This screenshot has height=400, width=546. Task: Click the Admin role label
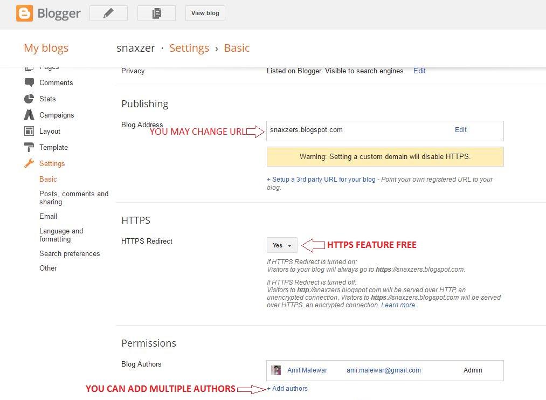coord(473,370)
